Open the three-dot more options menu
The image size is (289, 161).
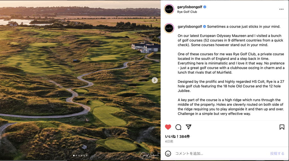(x=281, y=9)
